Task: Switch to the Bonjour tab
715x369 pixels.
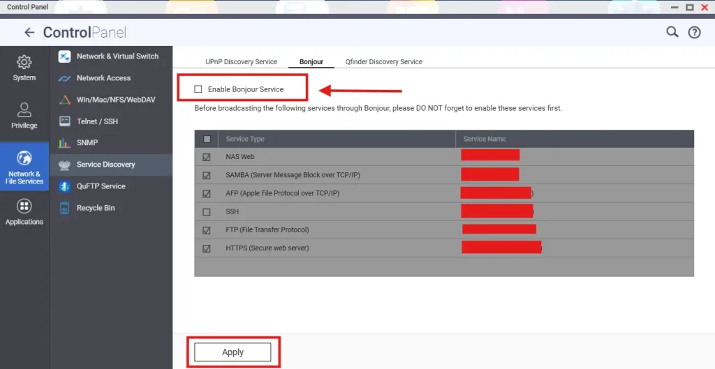Action: (x=311, y=61)
